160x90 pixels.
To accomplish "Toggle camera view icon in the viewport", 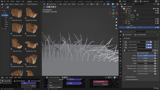I will 116,25.
